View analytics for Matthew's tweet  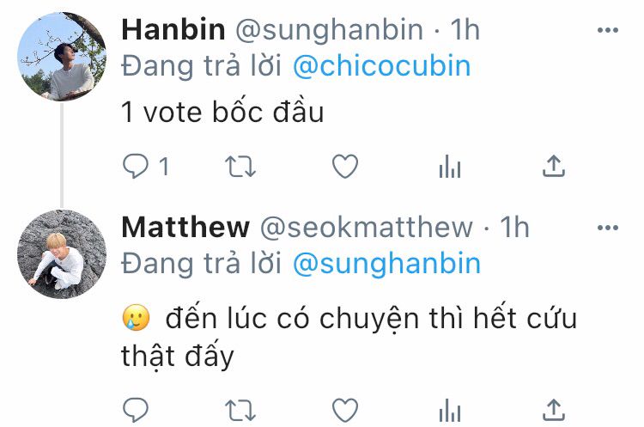450,410
